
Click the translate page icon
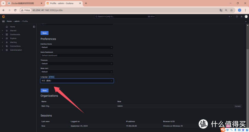point(221,10)
